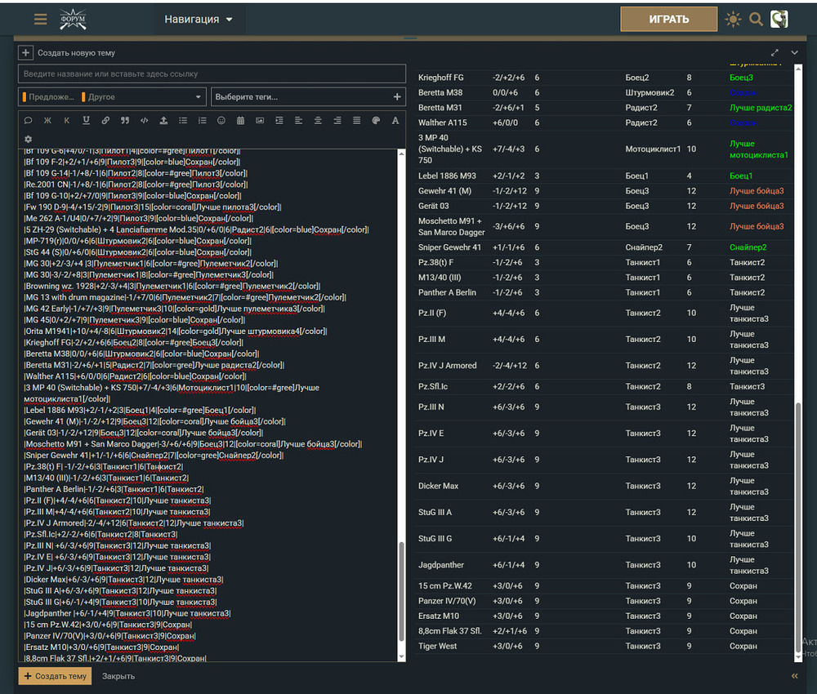
Task: Toggle bold (Ж) formatting
Action: 47,121
